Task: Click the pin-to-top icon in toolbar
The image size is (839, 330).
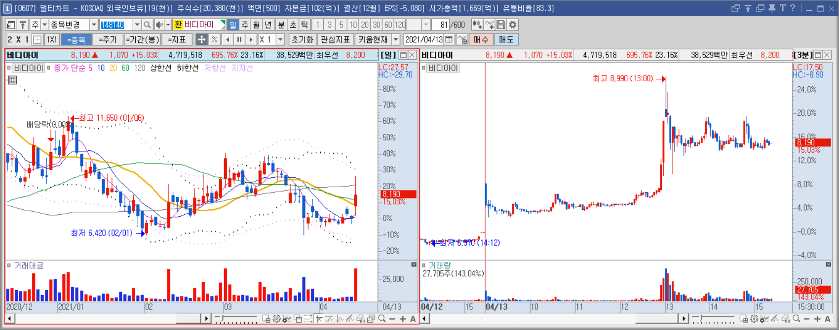Action: [x=23, y=25]
